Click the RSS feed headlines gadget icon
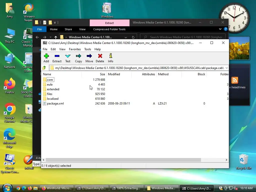The width and height of the screenshot is (256, 192). 234,80
